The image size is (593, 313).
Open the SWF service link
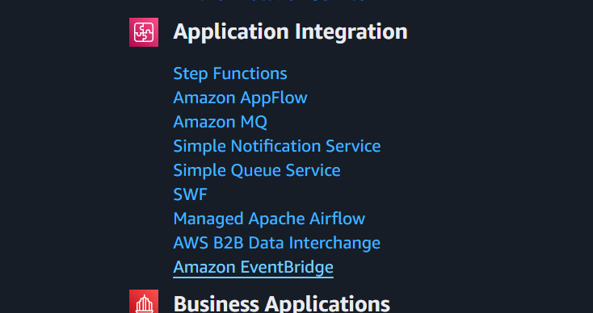tap(190, 194)
